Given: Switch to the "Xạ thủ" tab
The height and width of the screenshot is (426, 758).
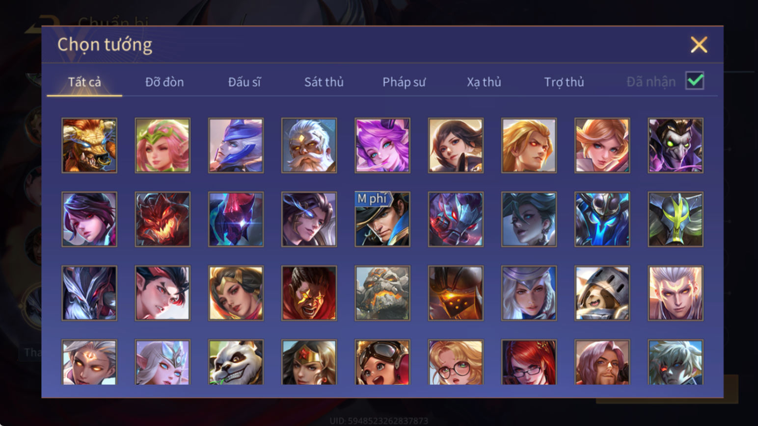Looking at the screenshot, I should point(484,82).
